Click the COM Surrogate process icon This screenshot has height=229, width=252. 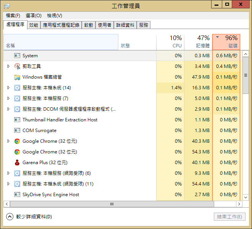pos(17,131)
